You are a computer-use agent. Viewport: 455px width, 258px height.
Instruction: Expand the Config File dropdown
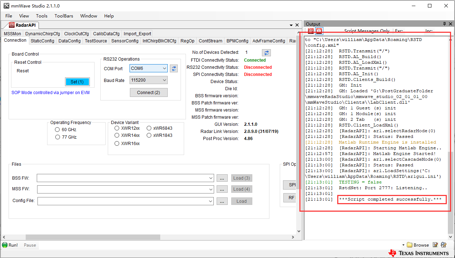click(x=211, y=201)
